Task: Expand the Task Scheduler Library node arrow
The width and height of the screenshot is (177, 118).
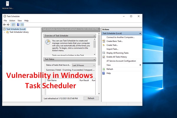Action: (x=4, y=32)
